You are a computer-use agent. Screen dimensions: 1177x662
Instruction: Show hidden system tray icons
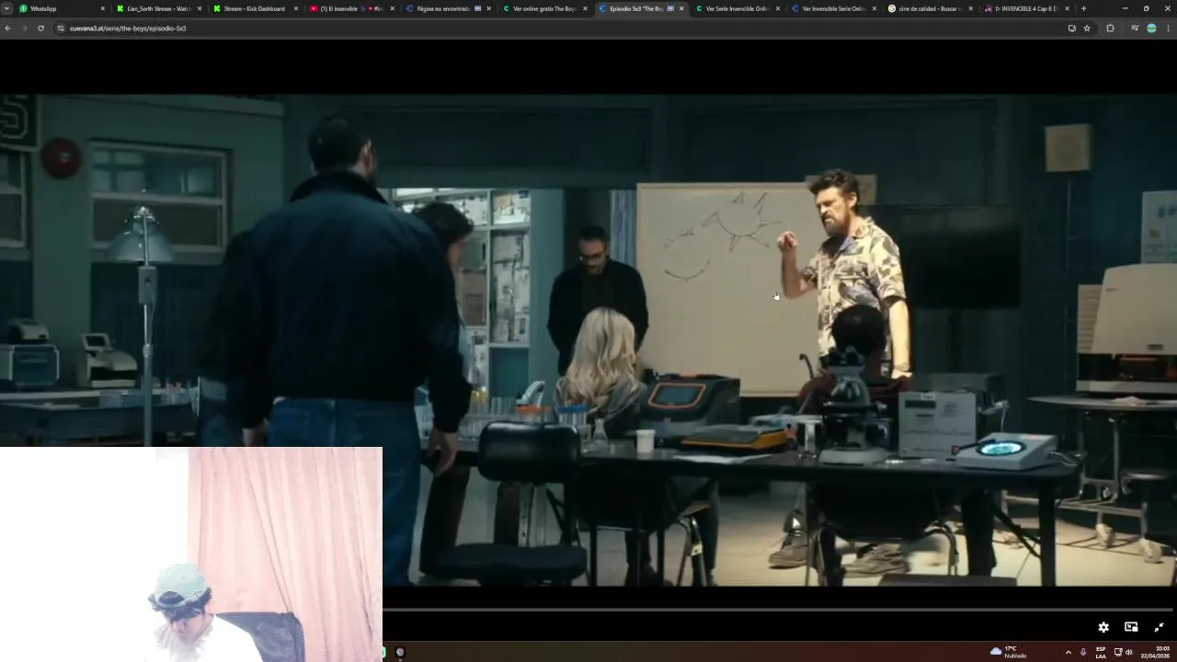pyautogui.click(x=1068, y=652)
